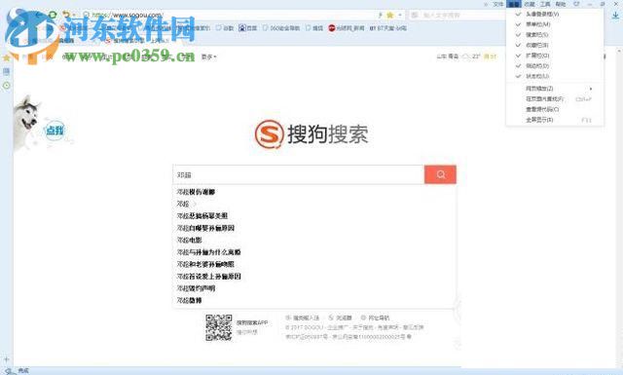This screenshot has width=623, height=375.
Task: Click the address bar URL www.sogou.com
Action: [x=128, y=16]
